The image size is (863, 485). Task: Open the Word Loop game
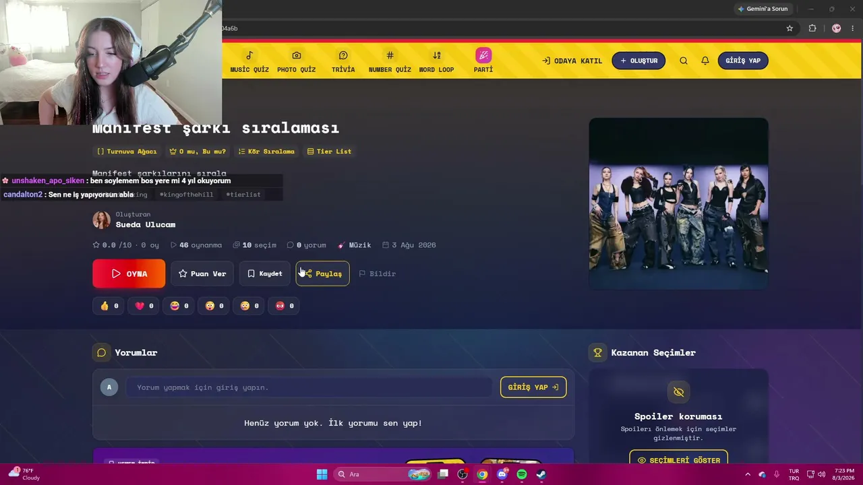pyautogui.click(x=436, y=61)
